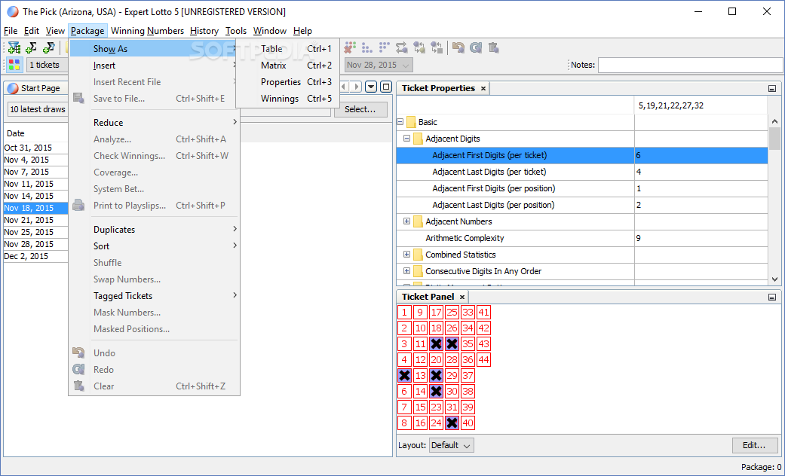This screenshot has height=476, width=785.
Task: Click the scroll-tabs-left arrow icon
Action: tap(344, 87)
